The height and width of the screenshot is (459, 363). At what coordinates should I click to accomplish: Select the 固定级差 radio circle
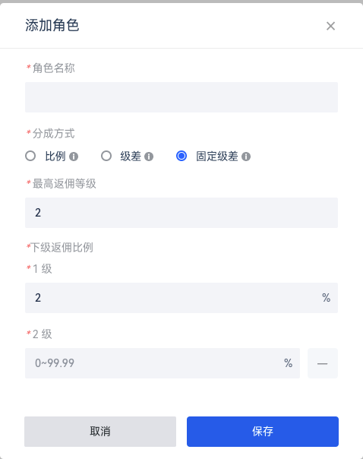click(181, 156)
